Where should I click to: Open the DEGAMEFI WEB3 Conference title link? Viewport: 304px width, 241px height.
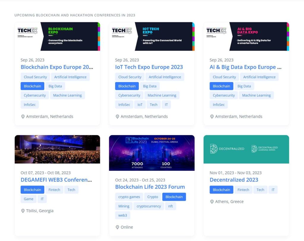pyautogui.click(x=56, y=180)
